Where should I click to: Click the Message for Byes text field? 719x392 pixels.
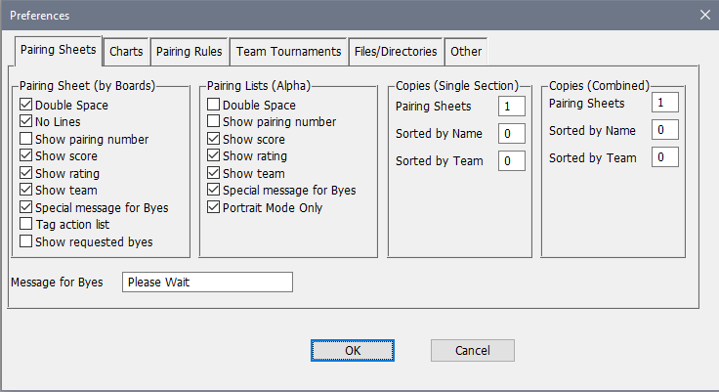pos(207,283)
